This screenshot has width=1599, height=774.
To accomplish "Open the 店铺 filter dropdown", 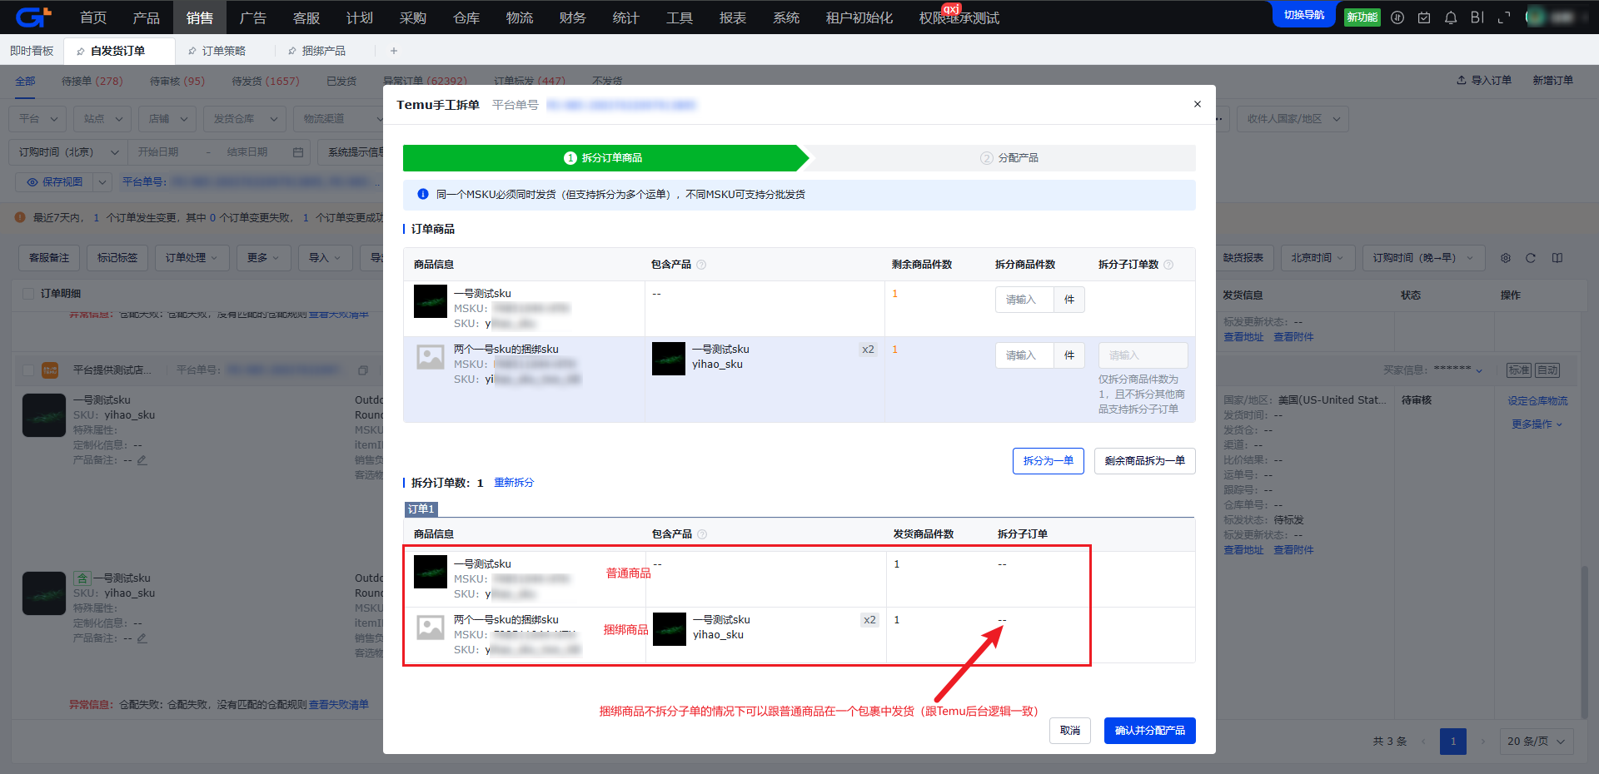I will click(168, 119).
